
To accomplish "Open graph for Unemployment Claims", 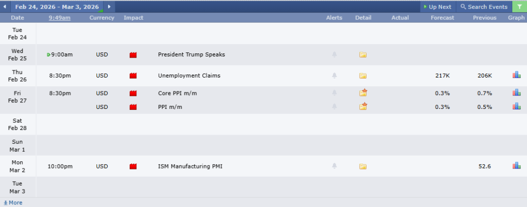I will click(x=516, y=75).
